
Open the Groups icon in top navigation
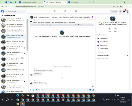click(x=76, y=11)
